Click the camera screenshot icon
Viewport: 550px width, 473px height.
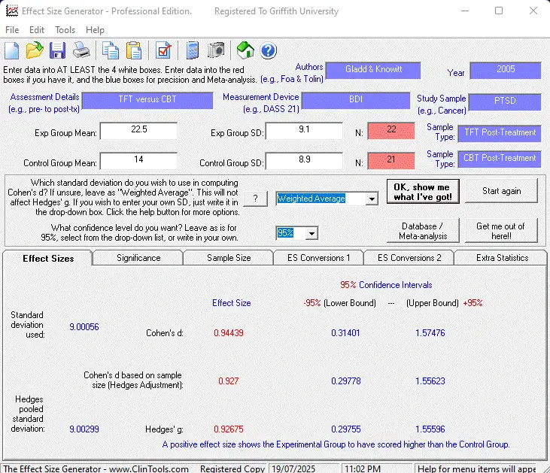[x=216, y=50]
